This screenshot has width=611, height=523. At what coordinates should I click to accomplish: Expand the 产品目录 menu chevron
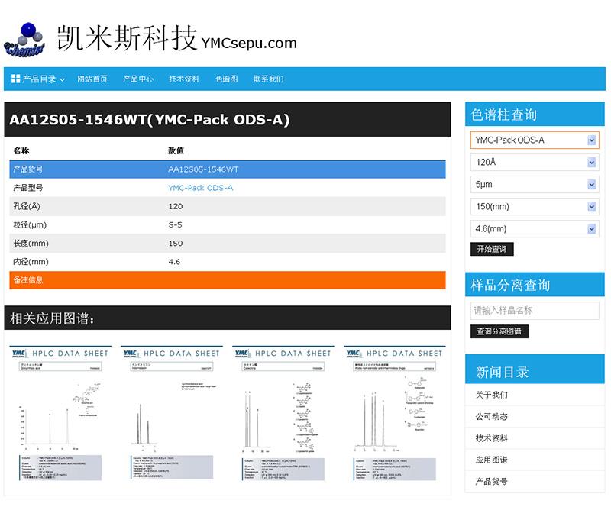[x=63, y=80]
